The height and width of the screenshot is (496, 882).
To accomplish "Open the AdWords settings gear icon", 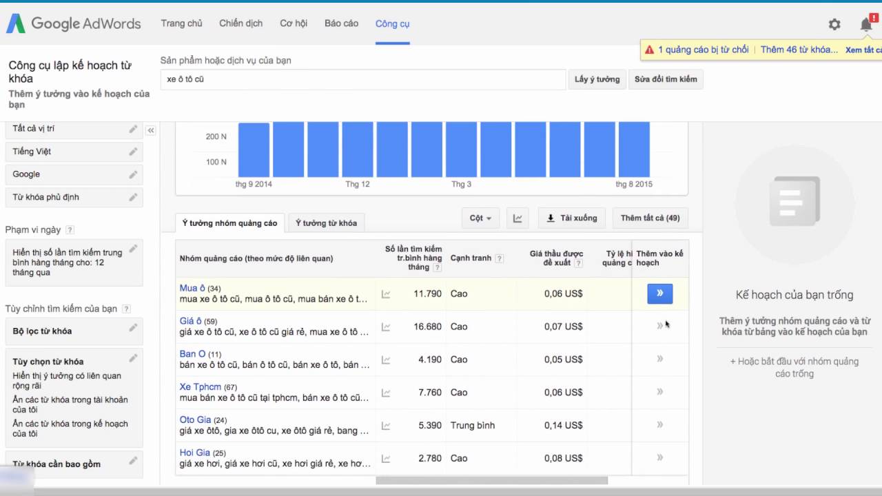I will tap(834, 23).
